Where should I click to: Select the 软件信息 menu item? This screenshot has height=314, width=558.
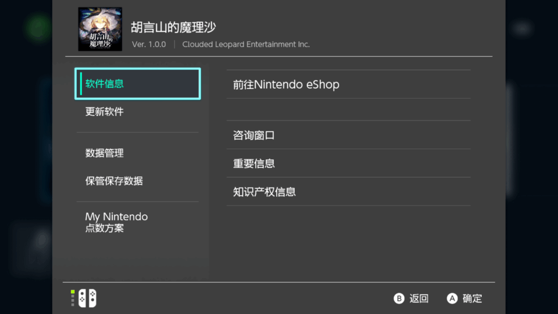(138, 83)
